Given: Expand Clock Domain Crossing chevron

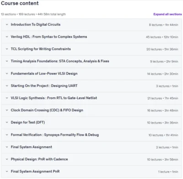Looking at the screenshot, I should (7, 110).
